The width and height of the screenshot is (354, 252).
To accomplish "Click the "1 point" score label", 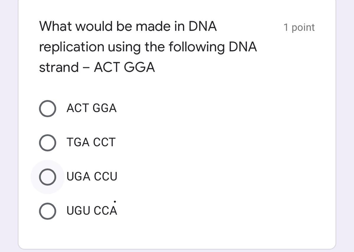I will coord(299,27).
